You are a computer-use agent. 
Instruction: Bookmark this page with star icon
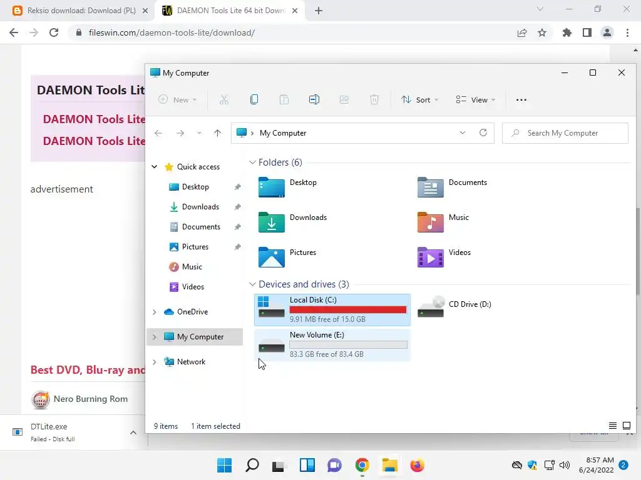[542, 32]
